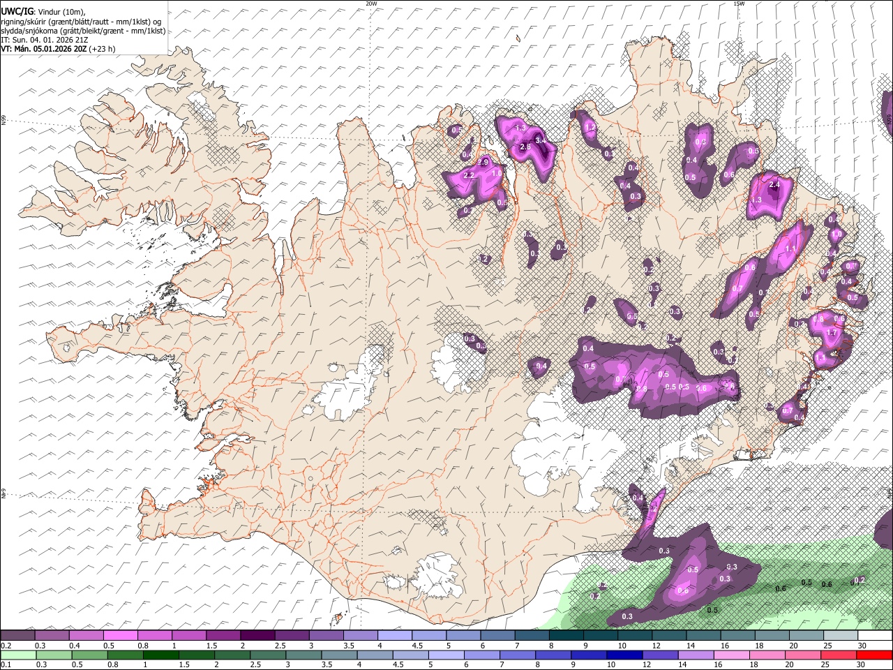The width and height of the screenshot is (893, 670).
Task: Click the '20W' longitude label
Action: (371, 3)
